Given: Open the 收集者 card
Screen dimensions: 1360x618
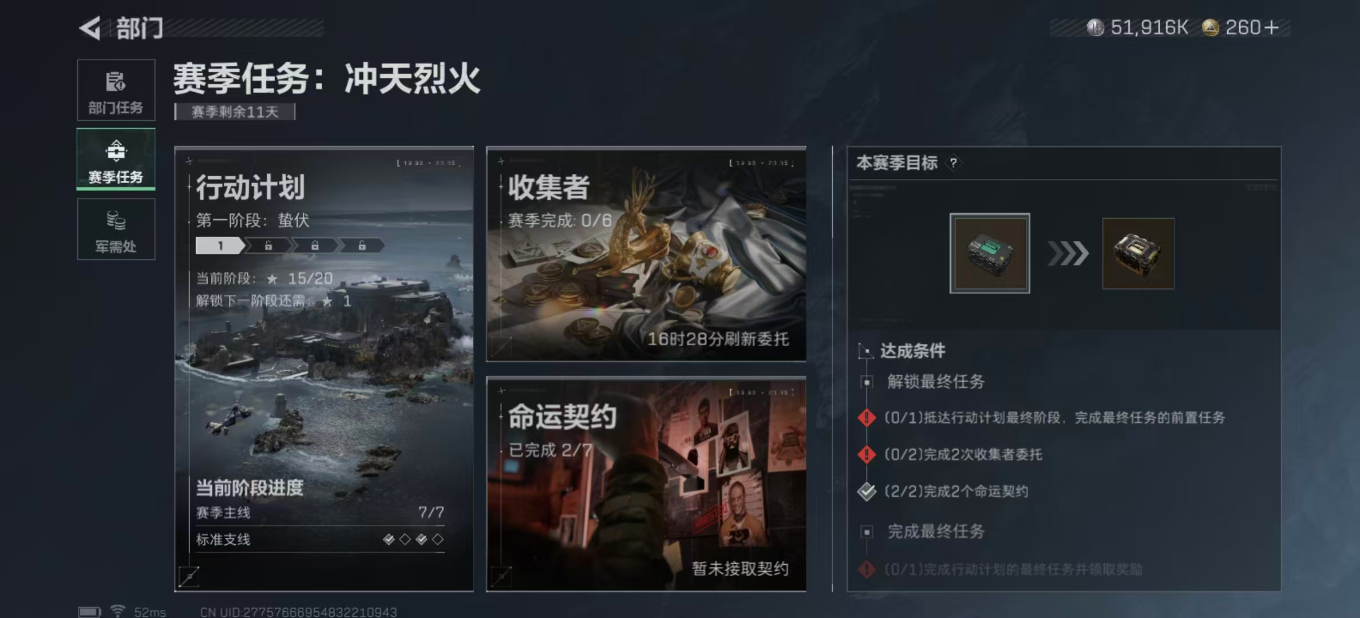Looking at the screenshot, I should (x=646, y=254).
